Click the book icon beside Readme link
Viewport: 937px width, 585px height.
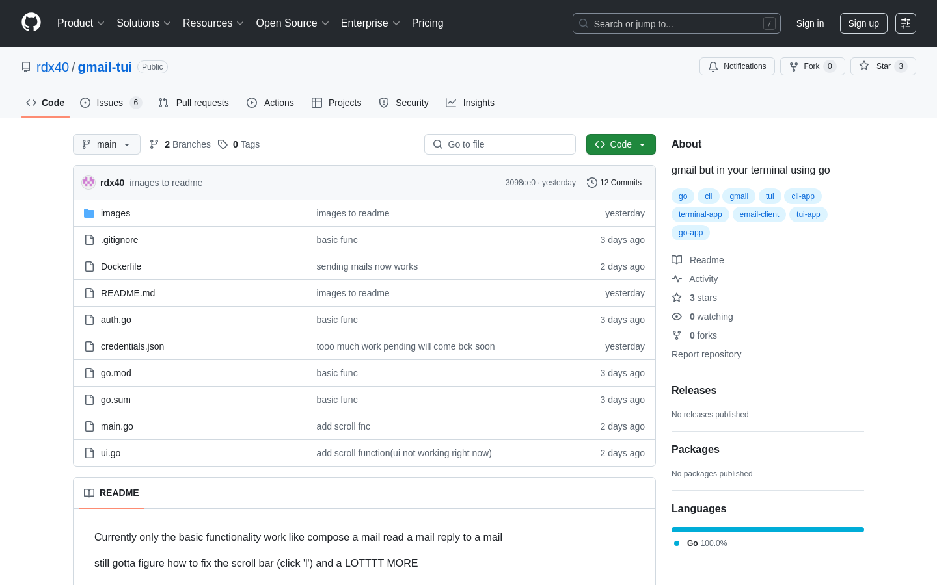tap(677, 260)
